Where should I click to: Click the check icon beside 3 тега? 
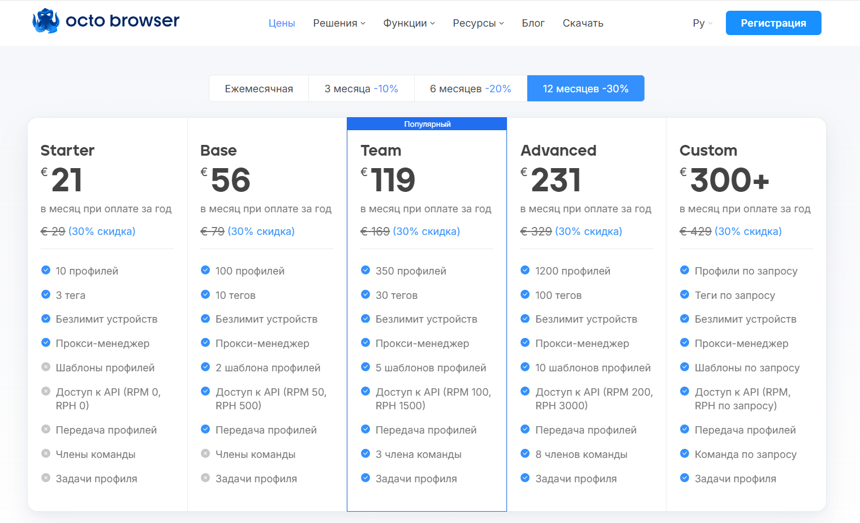pyautogui.click(x=46, y=294)
